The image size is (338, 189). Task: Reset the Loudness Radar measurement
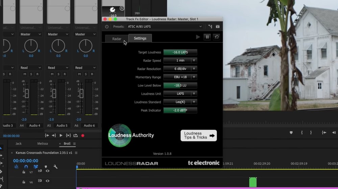[216, 37]
